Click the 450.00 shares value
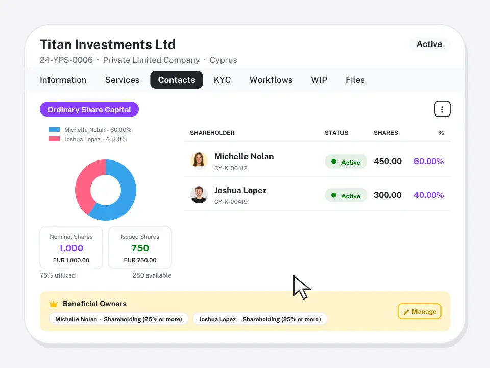 coord(387,161)
